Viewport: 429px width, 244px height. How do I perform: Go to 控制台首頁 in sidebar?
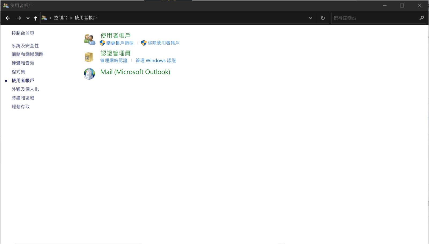pyautogui.click(x=23, y=33)
